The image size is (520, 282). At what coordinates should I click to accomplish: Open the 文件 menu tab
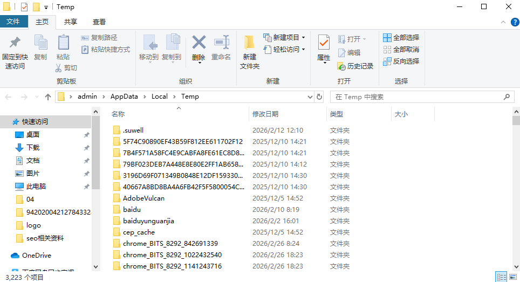click(x=13, y=22)
